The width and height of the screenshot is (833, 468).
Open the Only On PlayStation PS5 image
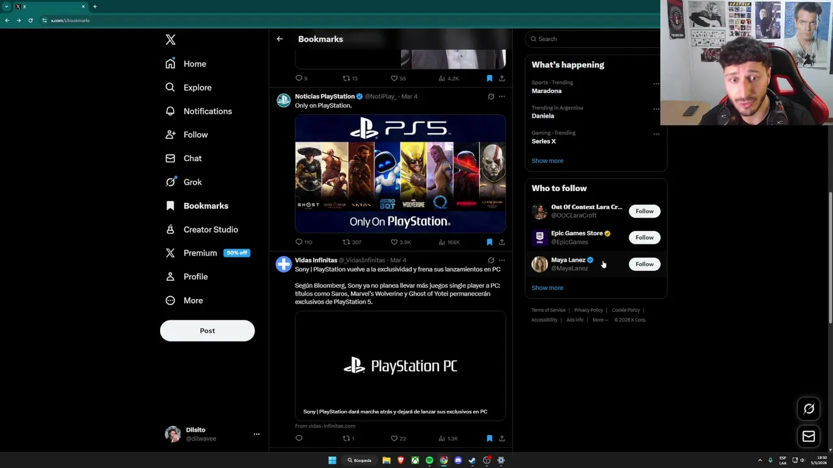tap(400, 174)
